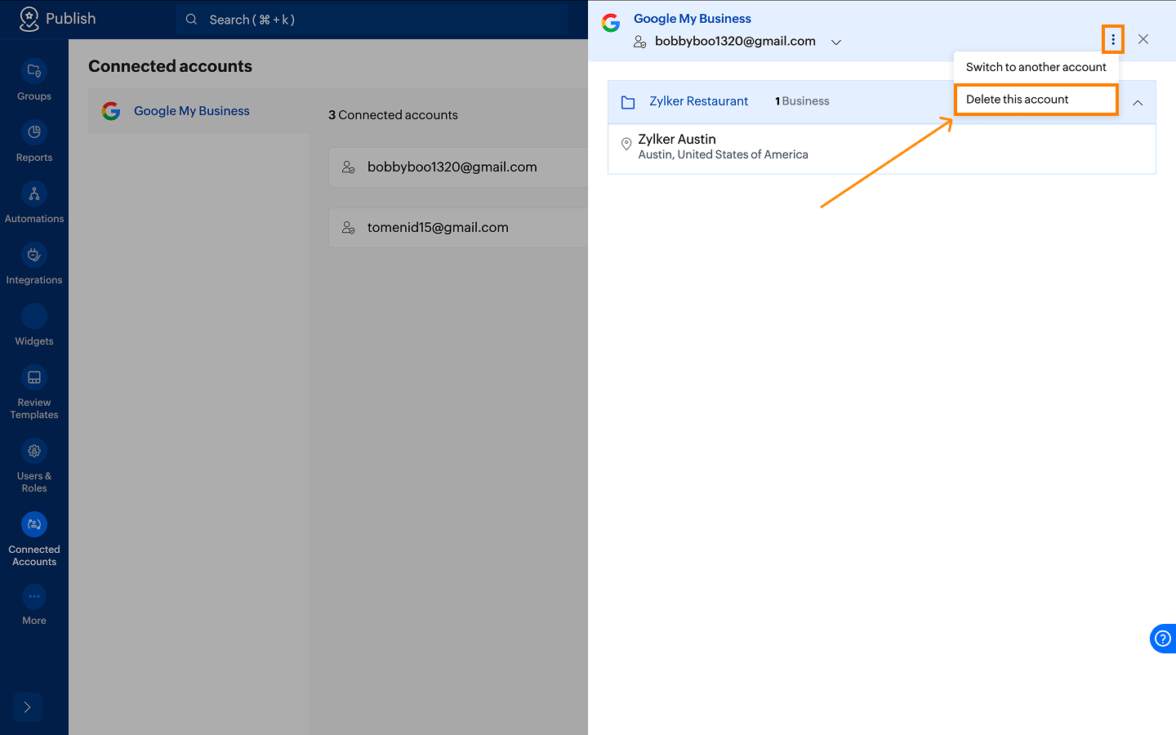Select Connected Accounts in sidebar
The width and height of the screenshot is (1176, 735).
click(x=34, y=540)
